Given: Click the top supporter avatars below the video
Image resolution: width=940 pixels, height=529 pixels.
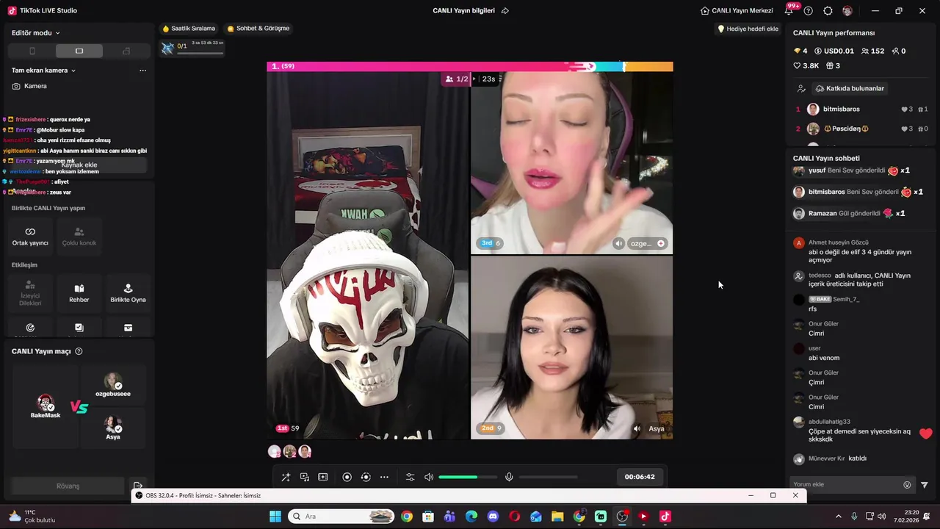Looking at the screenshot, I should [289, 451].
